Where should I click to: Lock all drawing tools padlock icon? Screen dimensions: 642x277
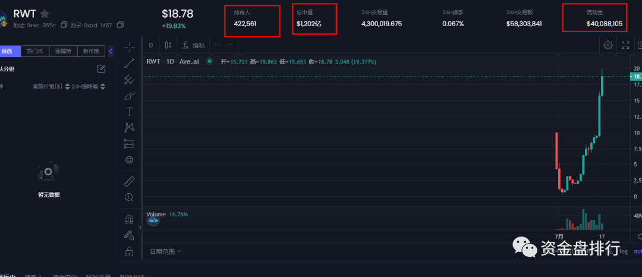point(130,251)
